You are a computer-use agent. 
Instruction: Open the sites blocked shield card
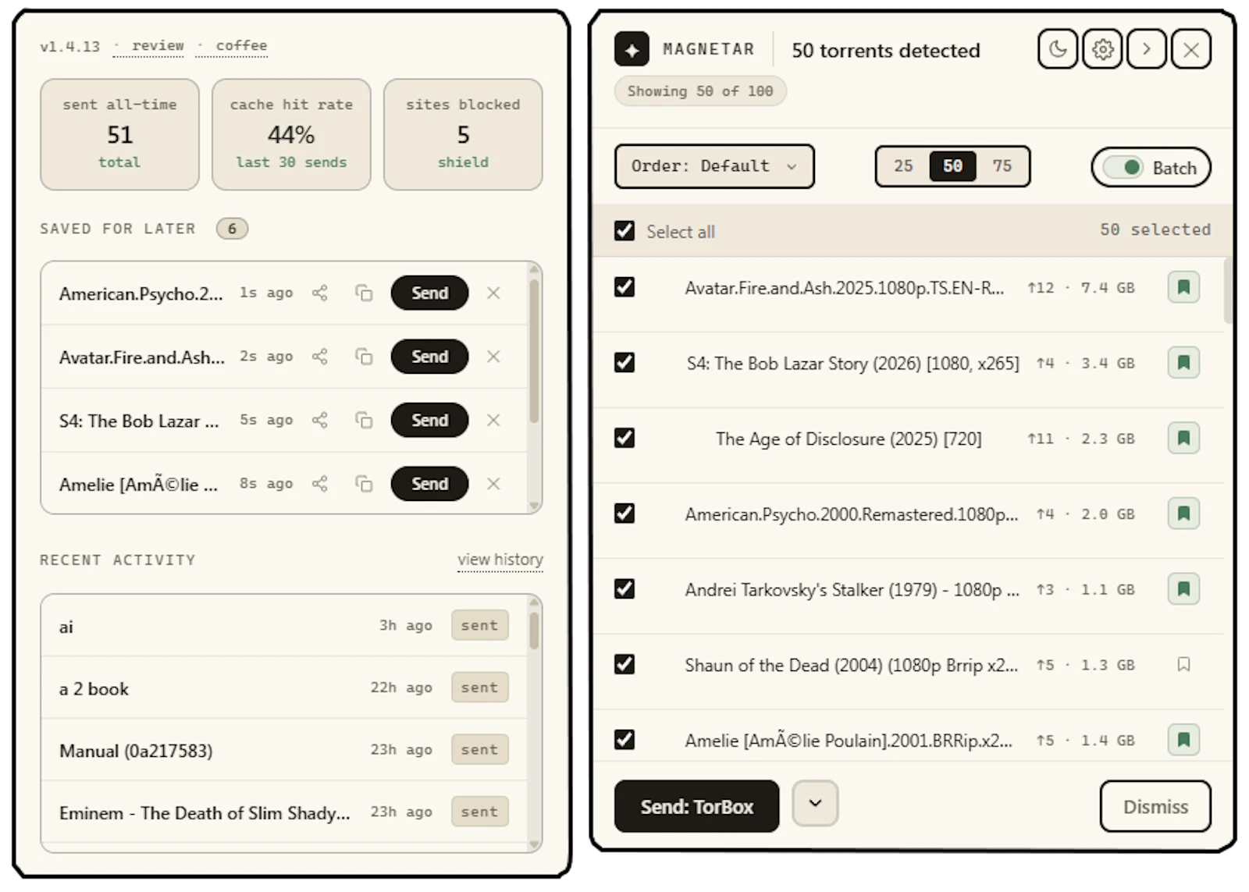[463, 134]
